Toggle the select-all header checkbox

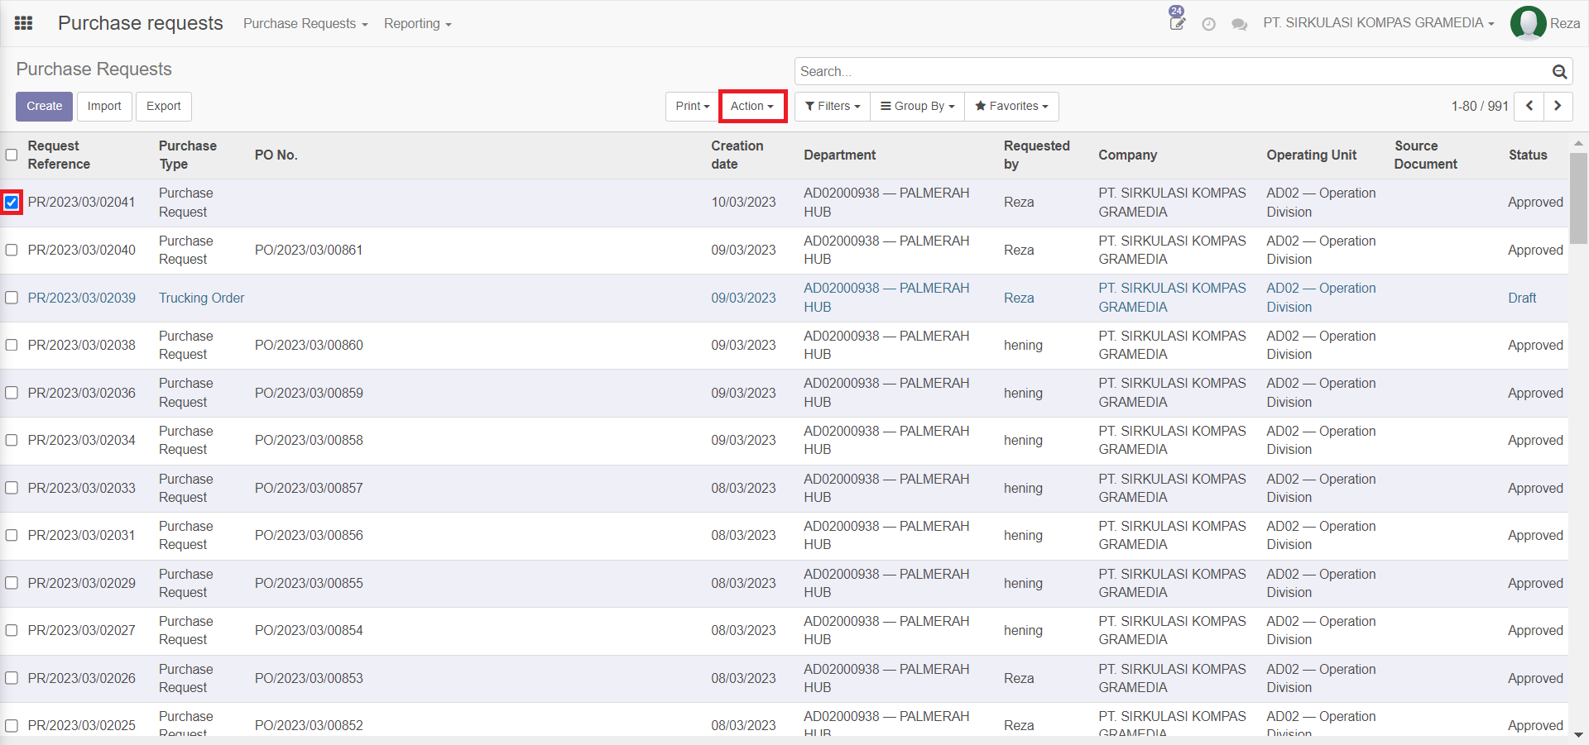click(x=12, y=155)
